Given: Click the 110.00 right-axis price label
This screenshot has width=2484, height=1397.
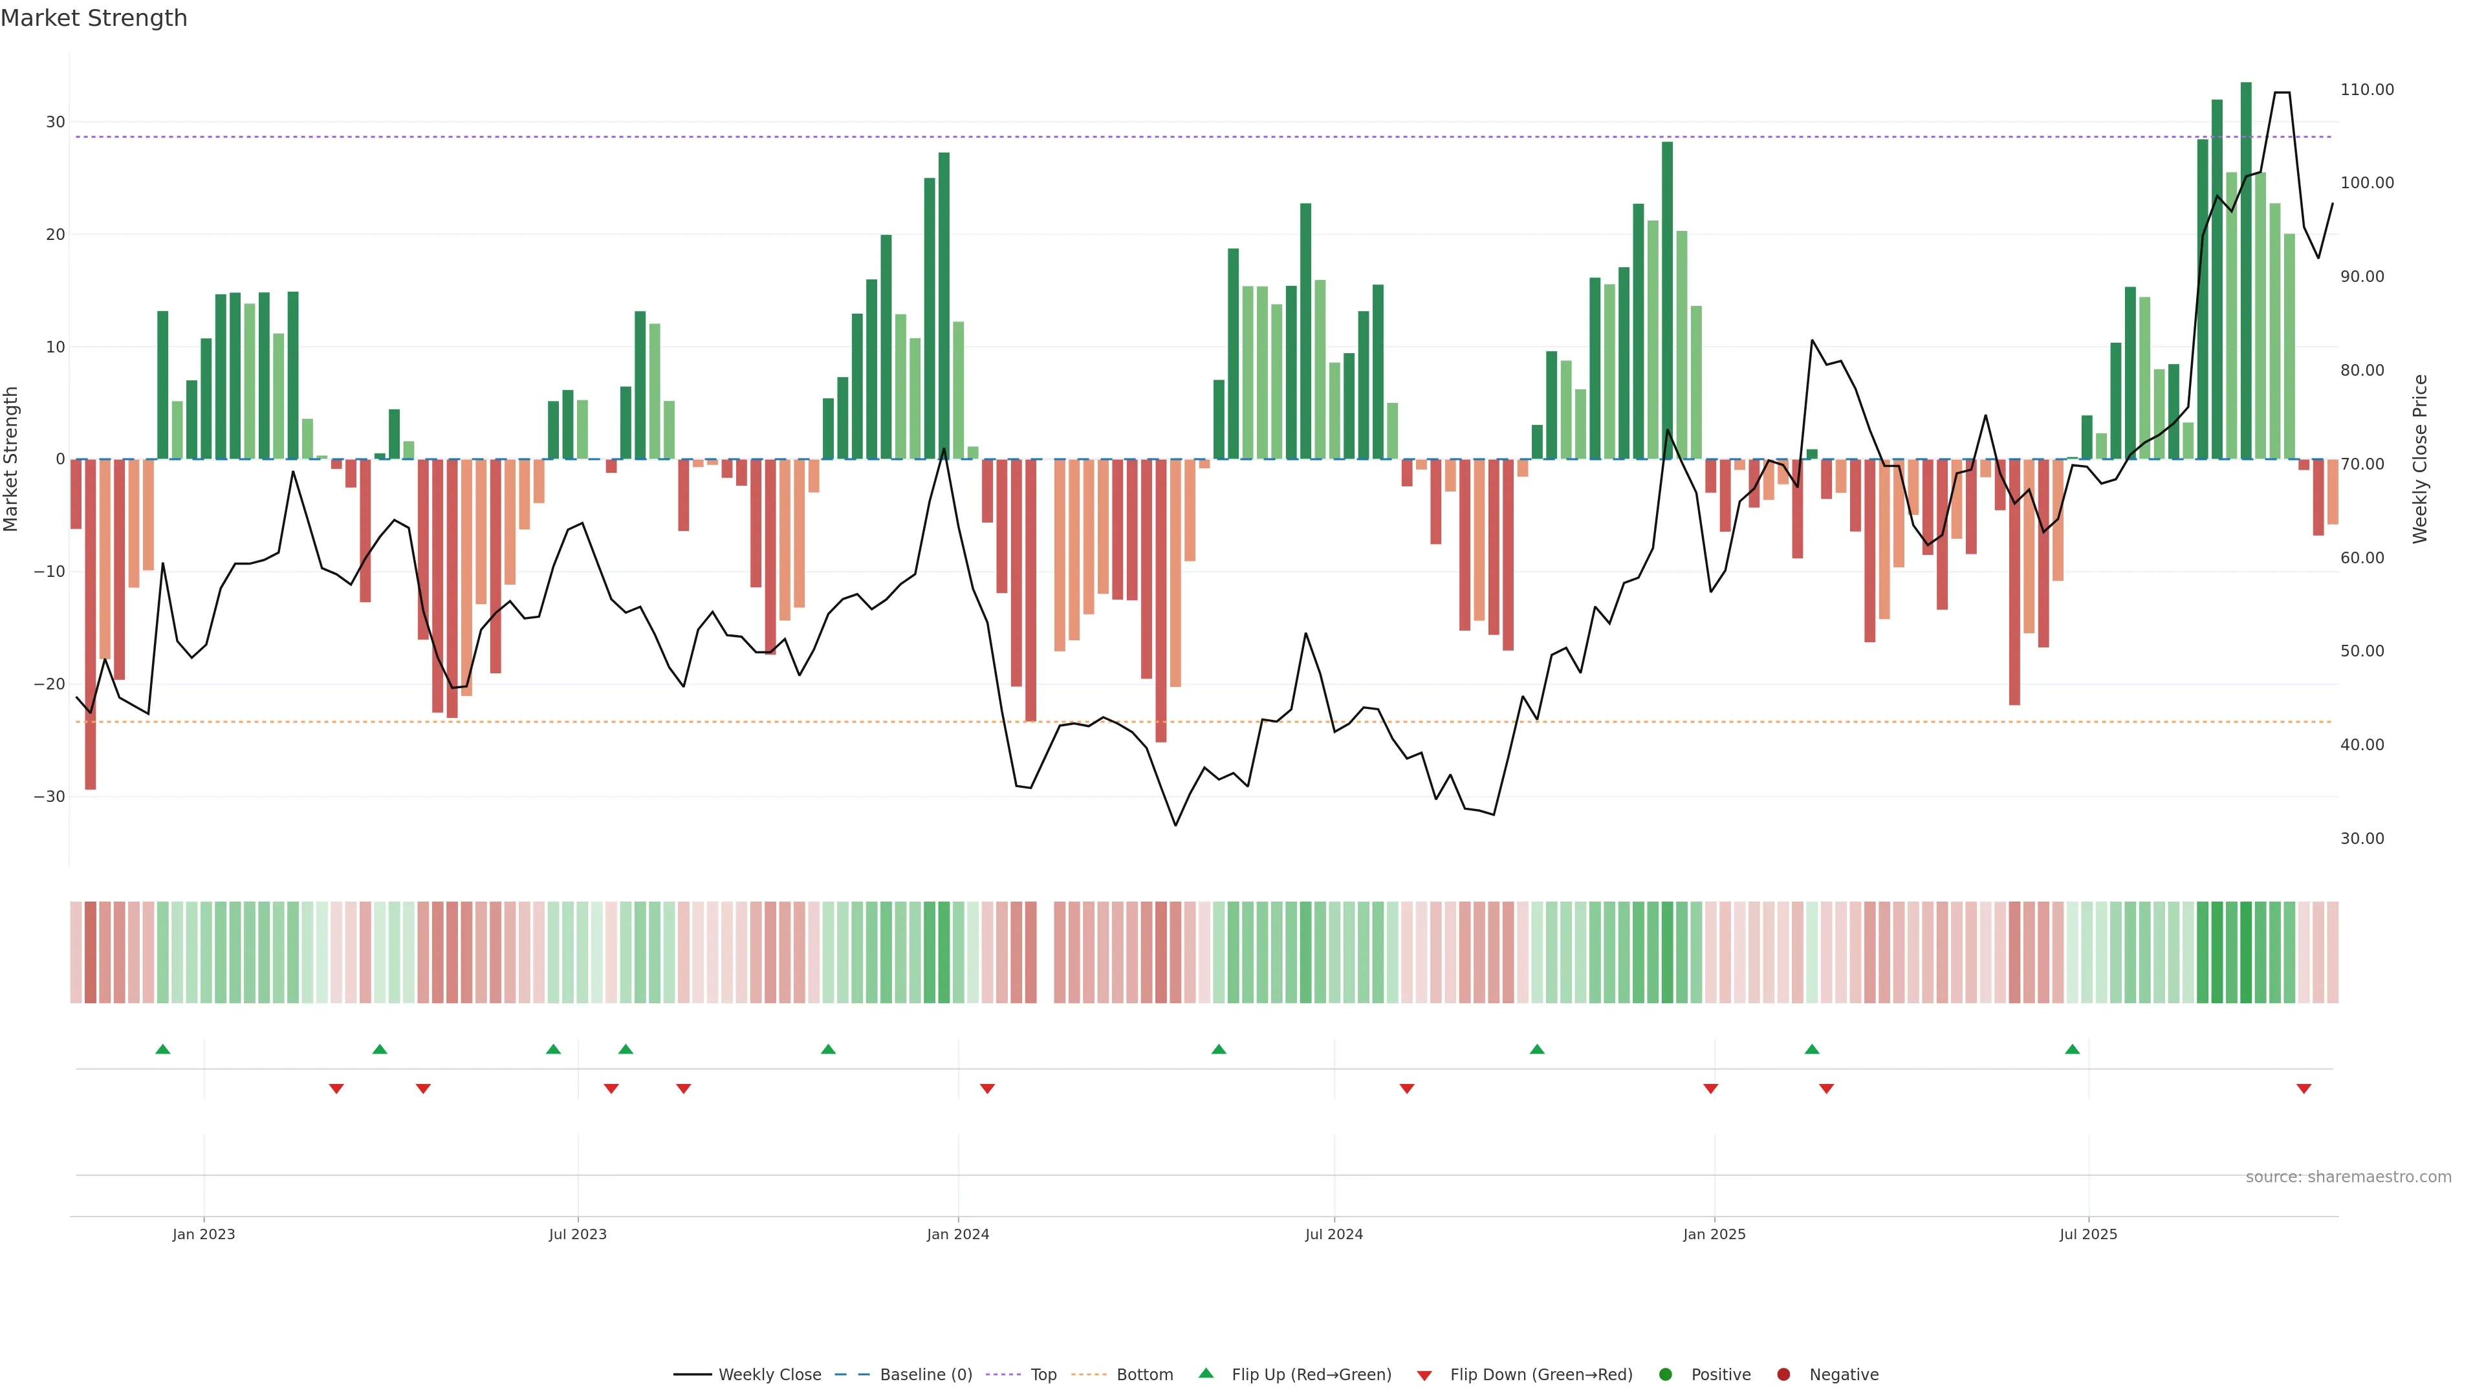Looking at the screenshot, I should pos(2366,90).
